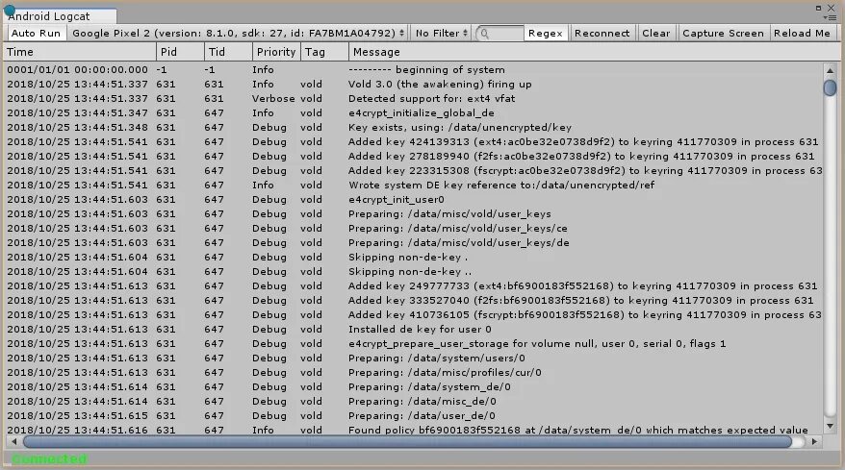The image size is (845, 470).
Task: Select 'Installed de key for user 0' row
Action: coord(414,330)
